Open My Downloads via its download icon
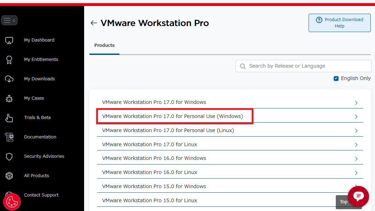Image resolution: width=375 pixels, height=211 pixels. 9,79
